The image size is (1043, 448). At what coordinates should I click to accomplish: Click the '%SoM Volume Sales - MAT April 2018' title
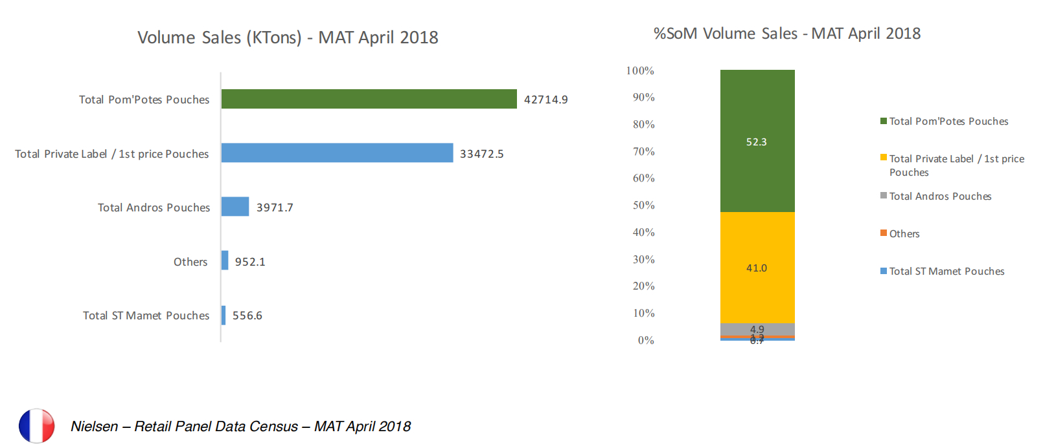[787, 34]
